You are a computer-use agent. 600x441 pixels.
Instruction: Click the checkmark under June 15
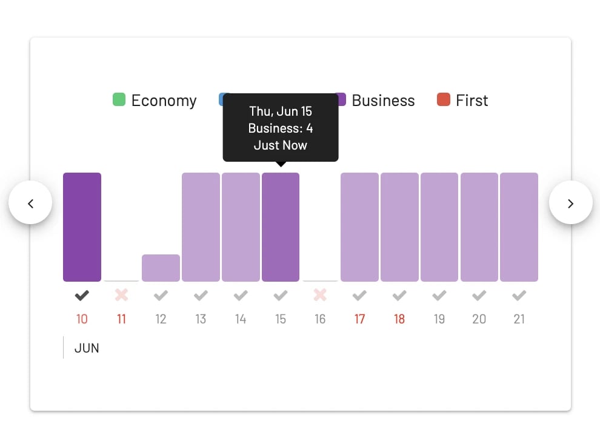point(281,295)
